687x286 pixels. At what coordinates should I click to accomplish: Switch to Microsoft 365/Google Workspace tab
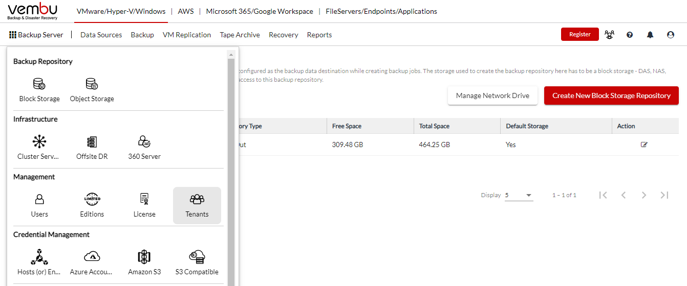(x=260, y=11)
